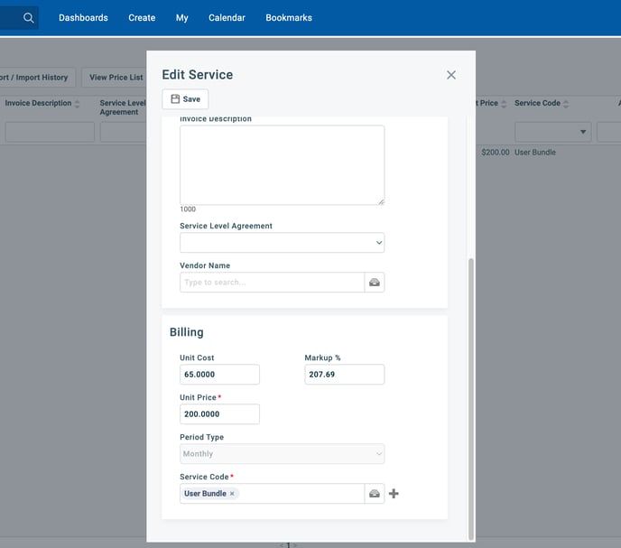Sort by Invoice Description column
The image size is (621, 548).
pos(78,104)
